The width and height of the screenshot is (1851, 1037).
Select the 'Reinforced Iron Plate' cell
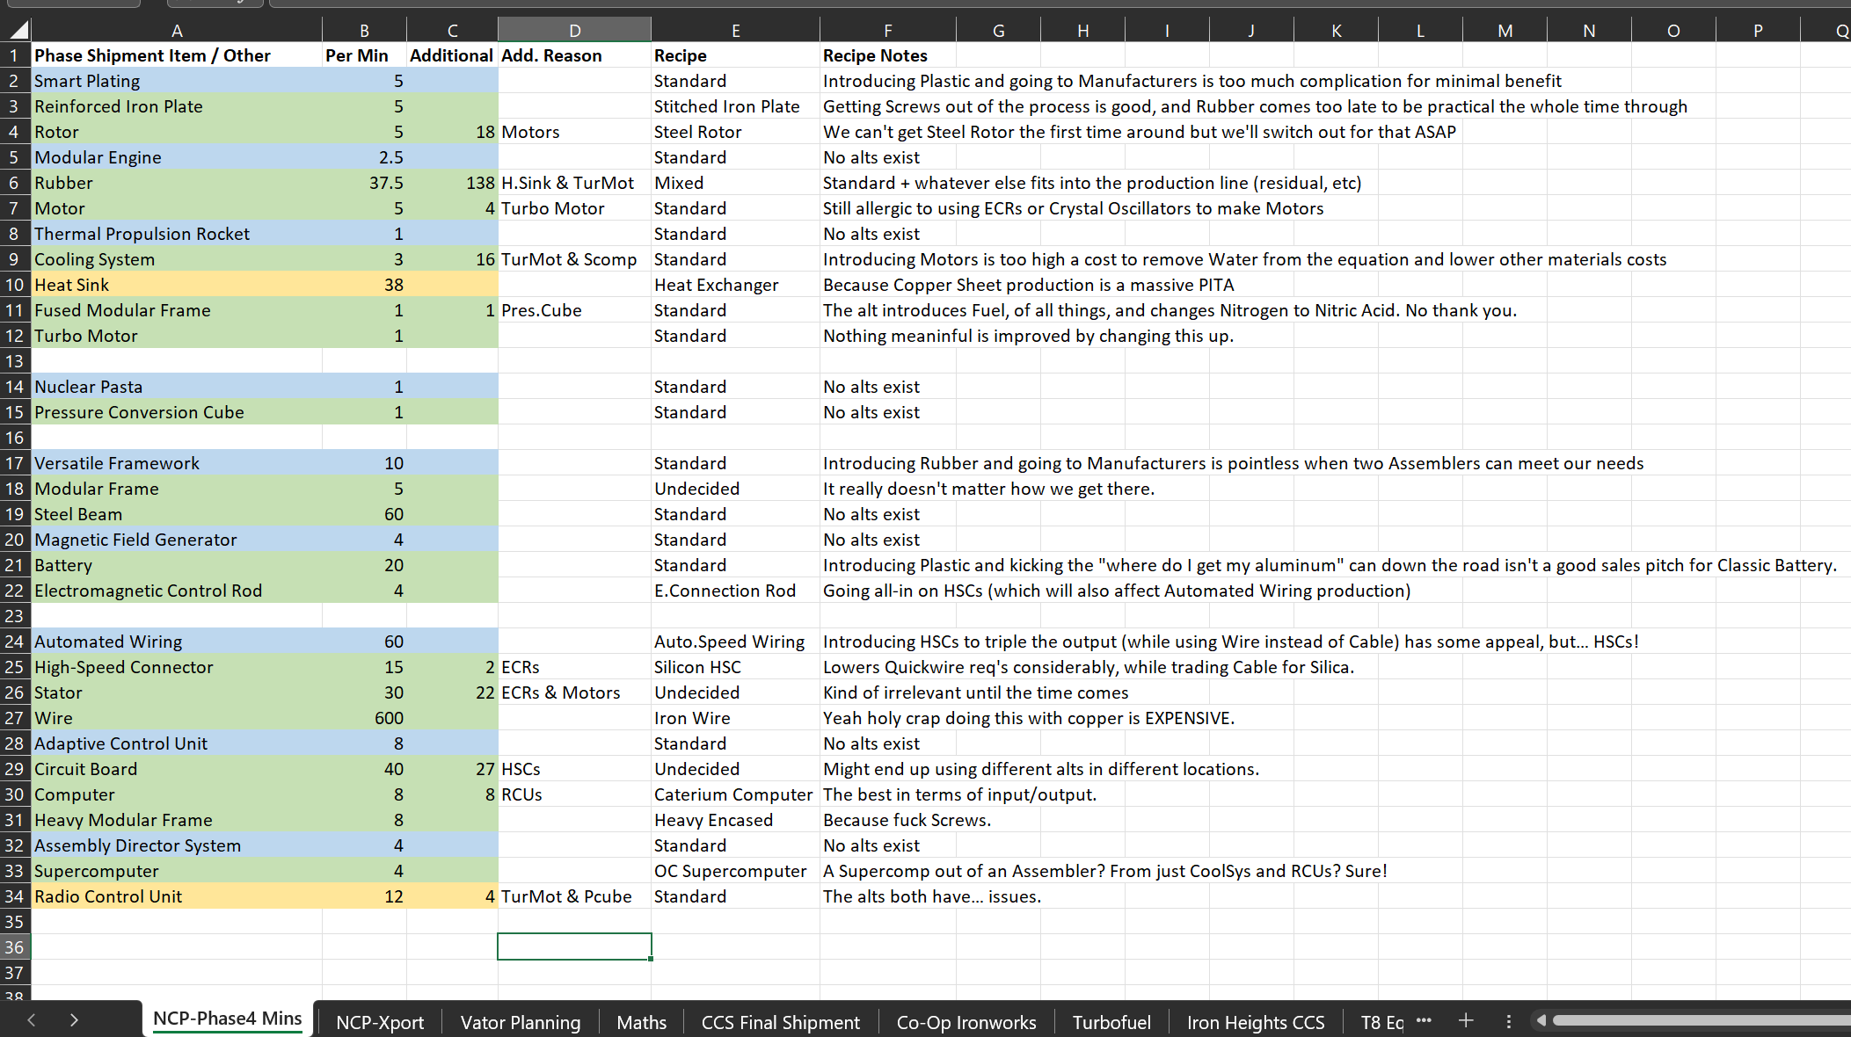point(177,106)
